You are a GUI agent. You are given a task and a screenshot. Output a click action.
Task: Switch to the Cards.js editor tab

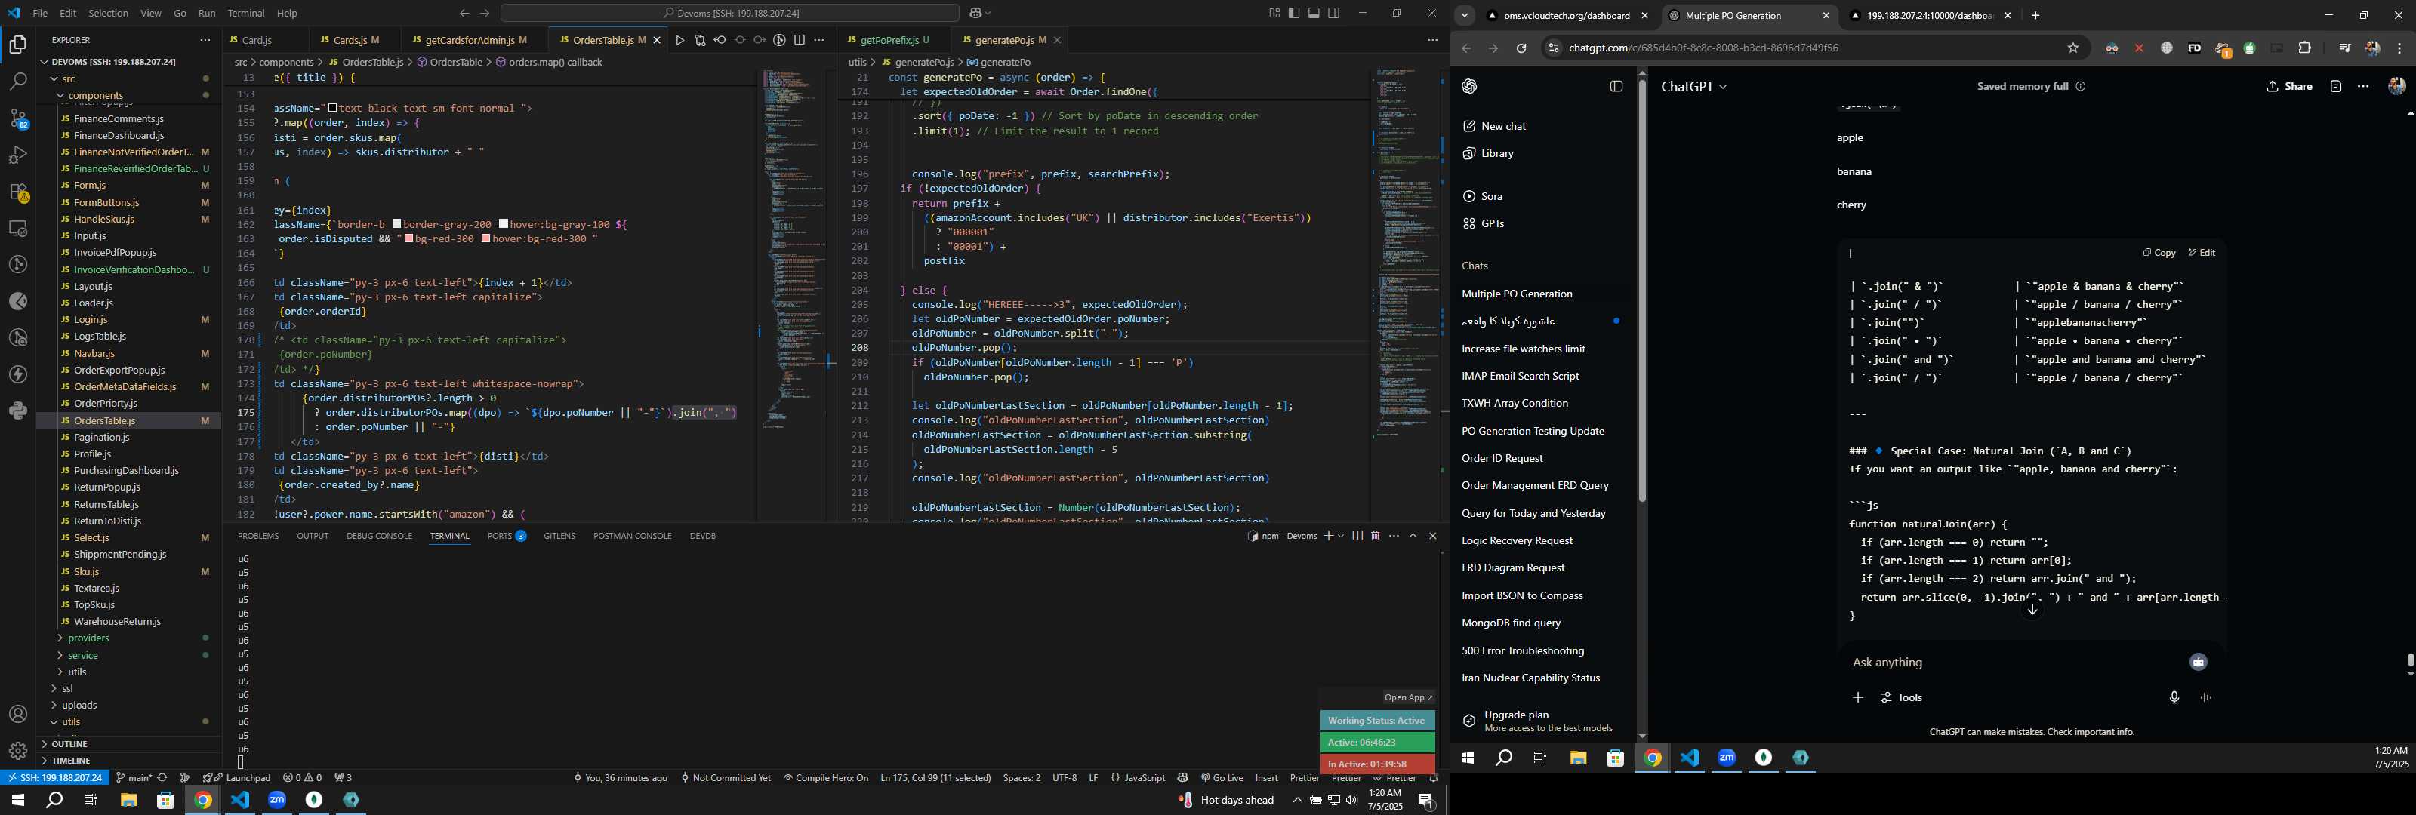350,40
